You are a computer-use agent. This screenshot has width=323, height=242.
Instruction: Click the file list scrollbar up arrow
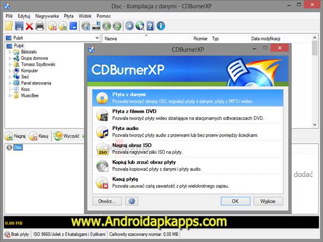[x=314, y=38]
